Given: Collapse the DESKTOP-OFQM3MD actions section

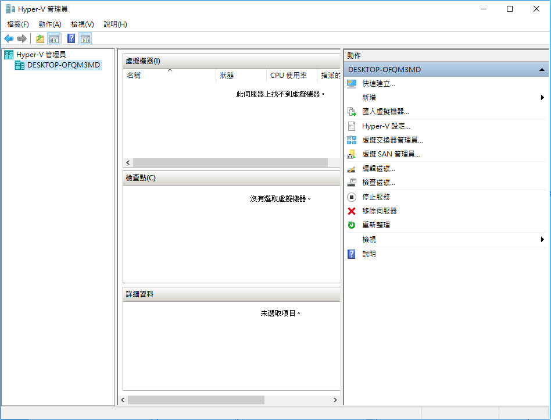Looking at the screenshot, I should [542, 70].
